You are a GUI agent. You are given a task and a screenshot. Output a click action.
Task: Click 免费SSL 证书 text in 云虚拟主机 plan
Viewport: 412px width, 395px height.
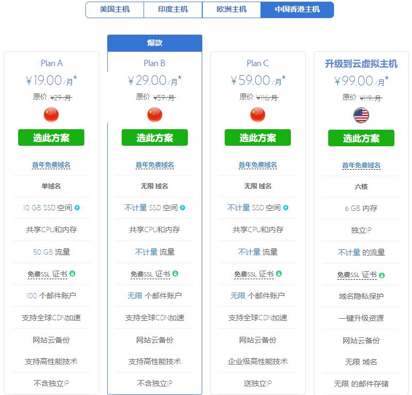(x=357, y=275)
